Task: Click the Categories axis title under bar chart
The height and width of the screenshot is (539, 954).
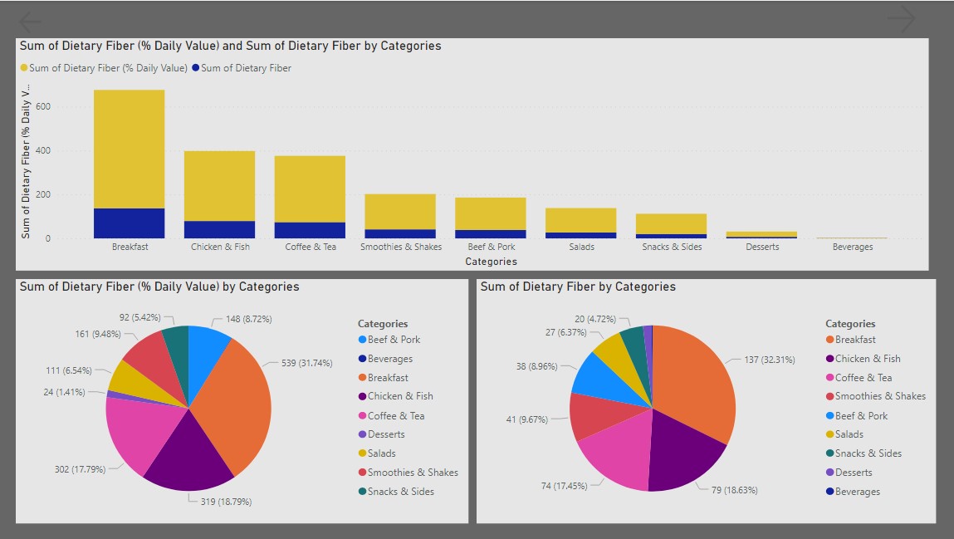Action: (x=491, y=262)
